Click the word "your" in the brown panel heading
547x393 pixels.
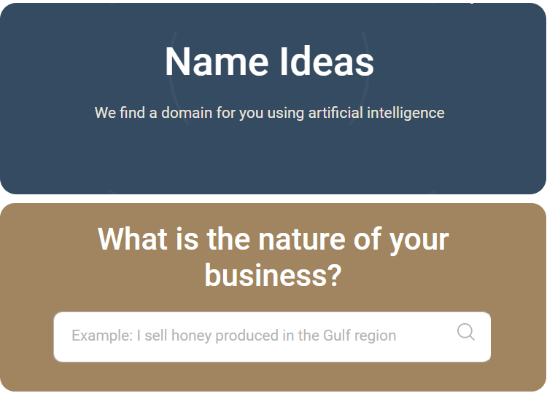pyautogui.click(x=419, y=239)
